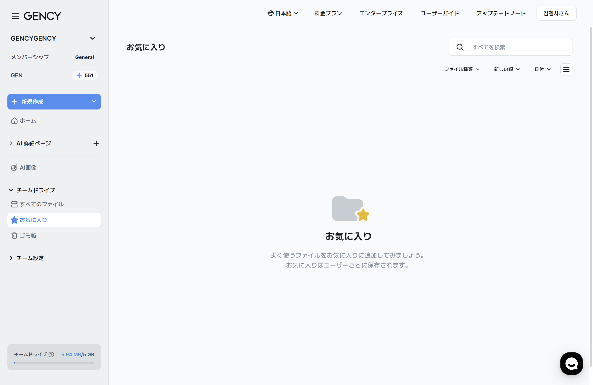The width and height of the screenshot is (593, 385).
Task: Open アップデートノート link
Action: [501, 13]
